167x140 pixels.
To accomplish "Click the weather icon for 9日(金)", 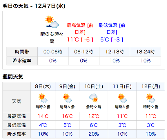I will [67, 98].
